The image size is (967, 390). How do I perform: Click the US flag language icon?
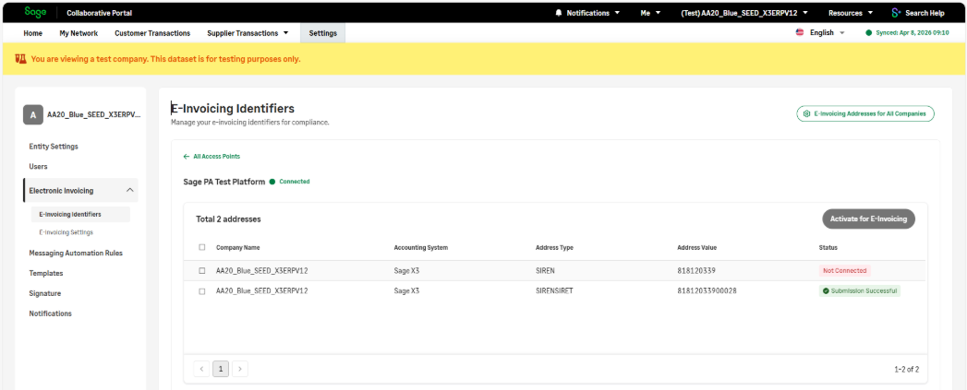pyautogui.click(x=800, y=32)
